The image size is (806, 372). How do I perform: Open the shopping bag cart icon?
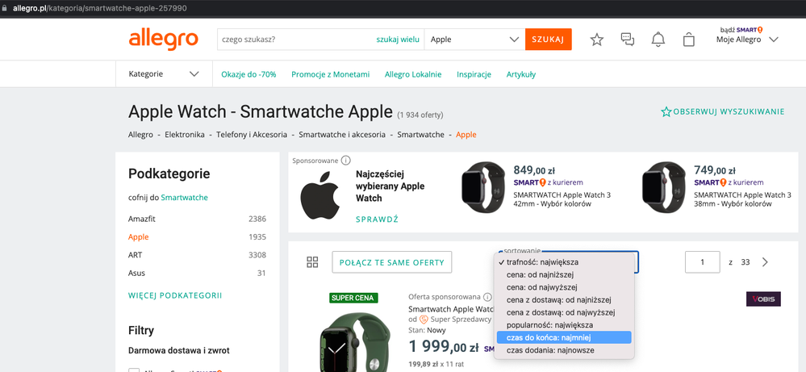(688, 40)
